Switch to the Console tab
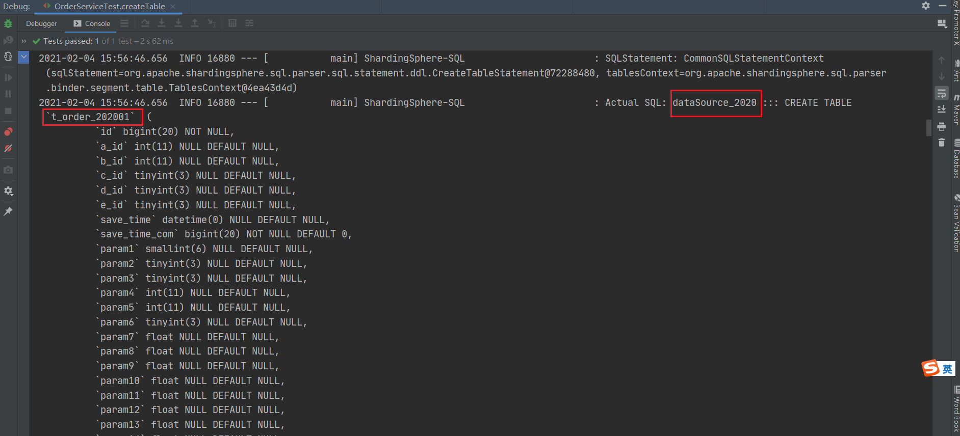Screen dimensions: 960x436 [92, 23]
